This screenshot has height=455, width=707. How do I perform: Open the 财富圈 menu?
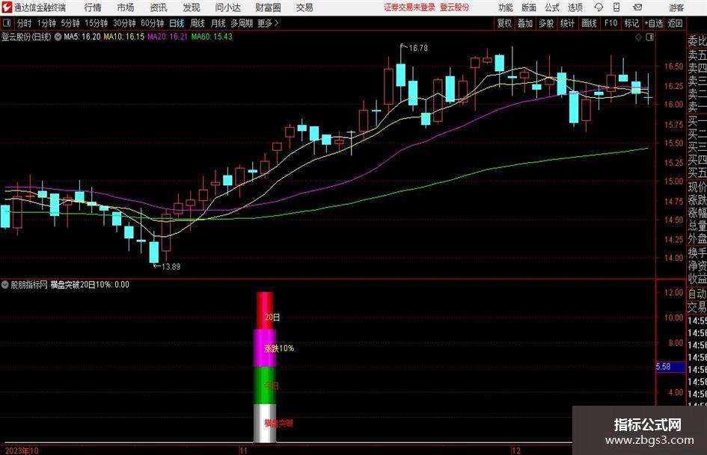[x=268, y=7]
